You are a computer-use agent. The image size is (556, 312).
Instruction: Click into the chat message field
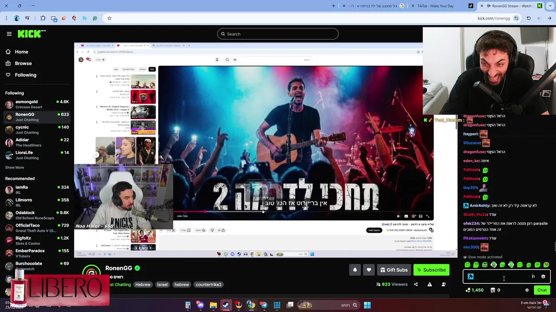[506, 276]
